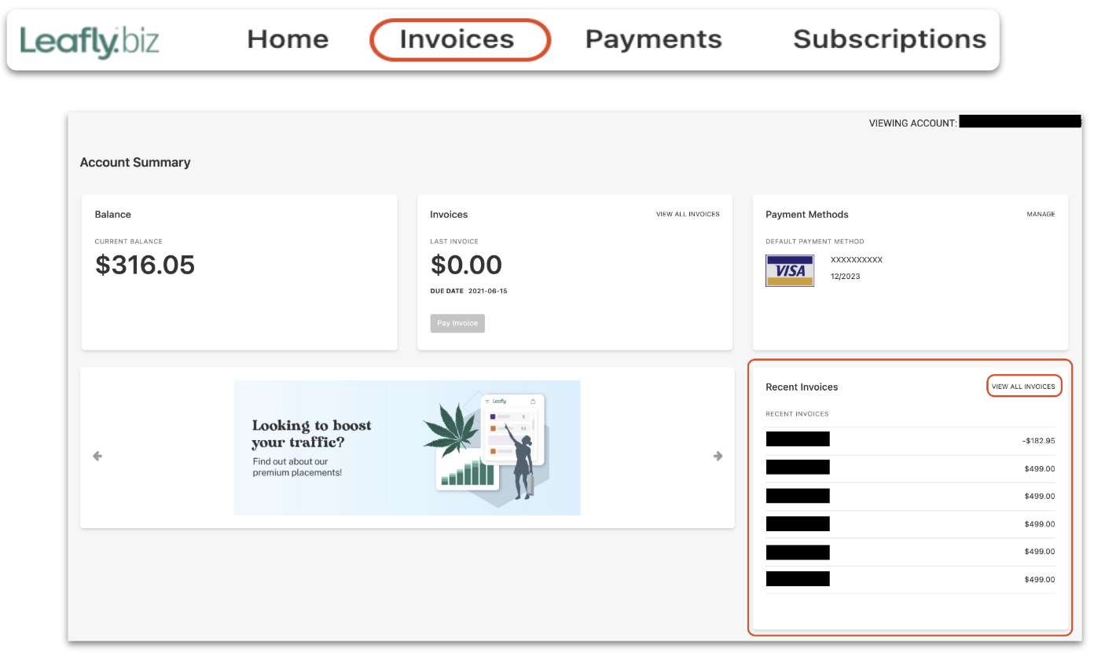Click the Visa card logo
This screenshot has width=1094, height=653.
point(790,270)
